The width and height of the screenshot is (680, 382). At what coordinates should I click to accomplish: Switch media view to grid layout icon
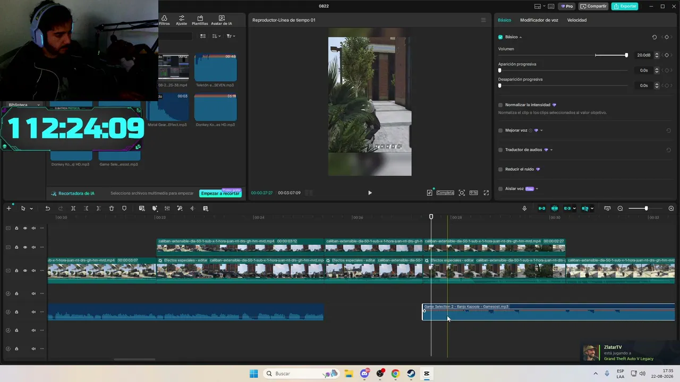203,36
